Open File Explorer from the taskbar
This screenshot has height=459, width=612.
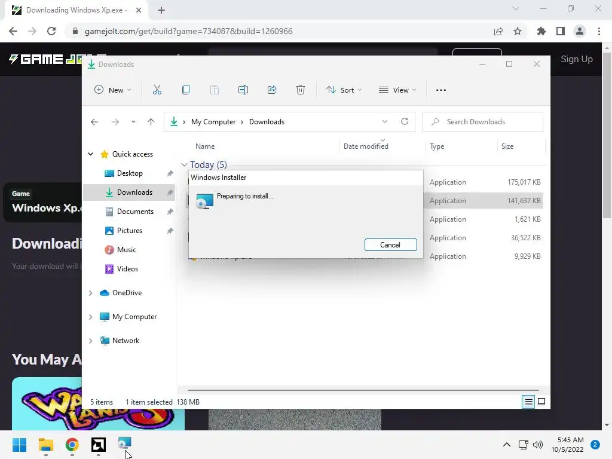46,445
